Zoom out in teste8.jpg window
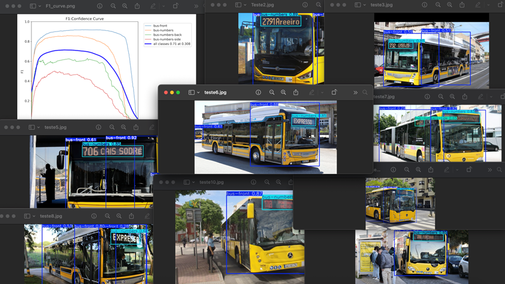Image resolution: width=505 pixels, height=284 pixels. tap(108, 216)
